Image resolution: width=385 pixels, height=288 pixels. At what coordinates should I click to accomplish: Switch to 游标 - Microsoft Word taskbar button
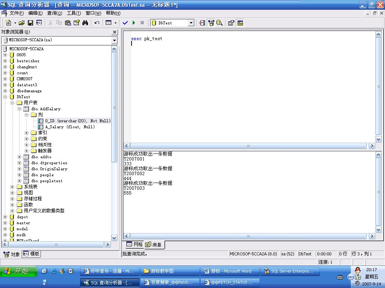[230, 271]
